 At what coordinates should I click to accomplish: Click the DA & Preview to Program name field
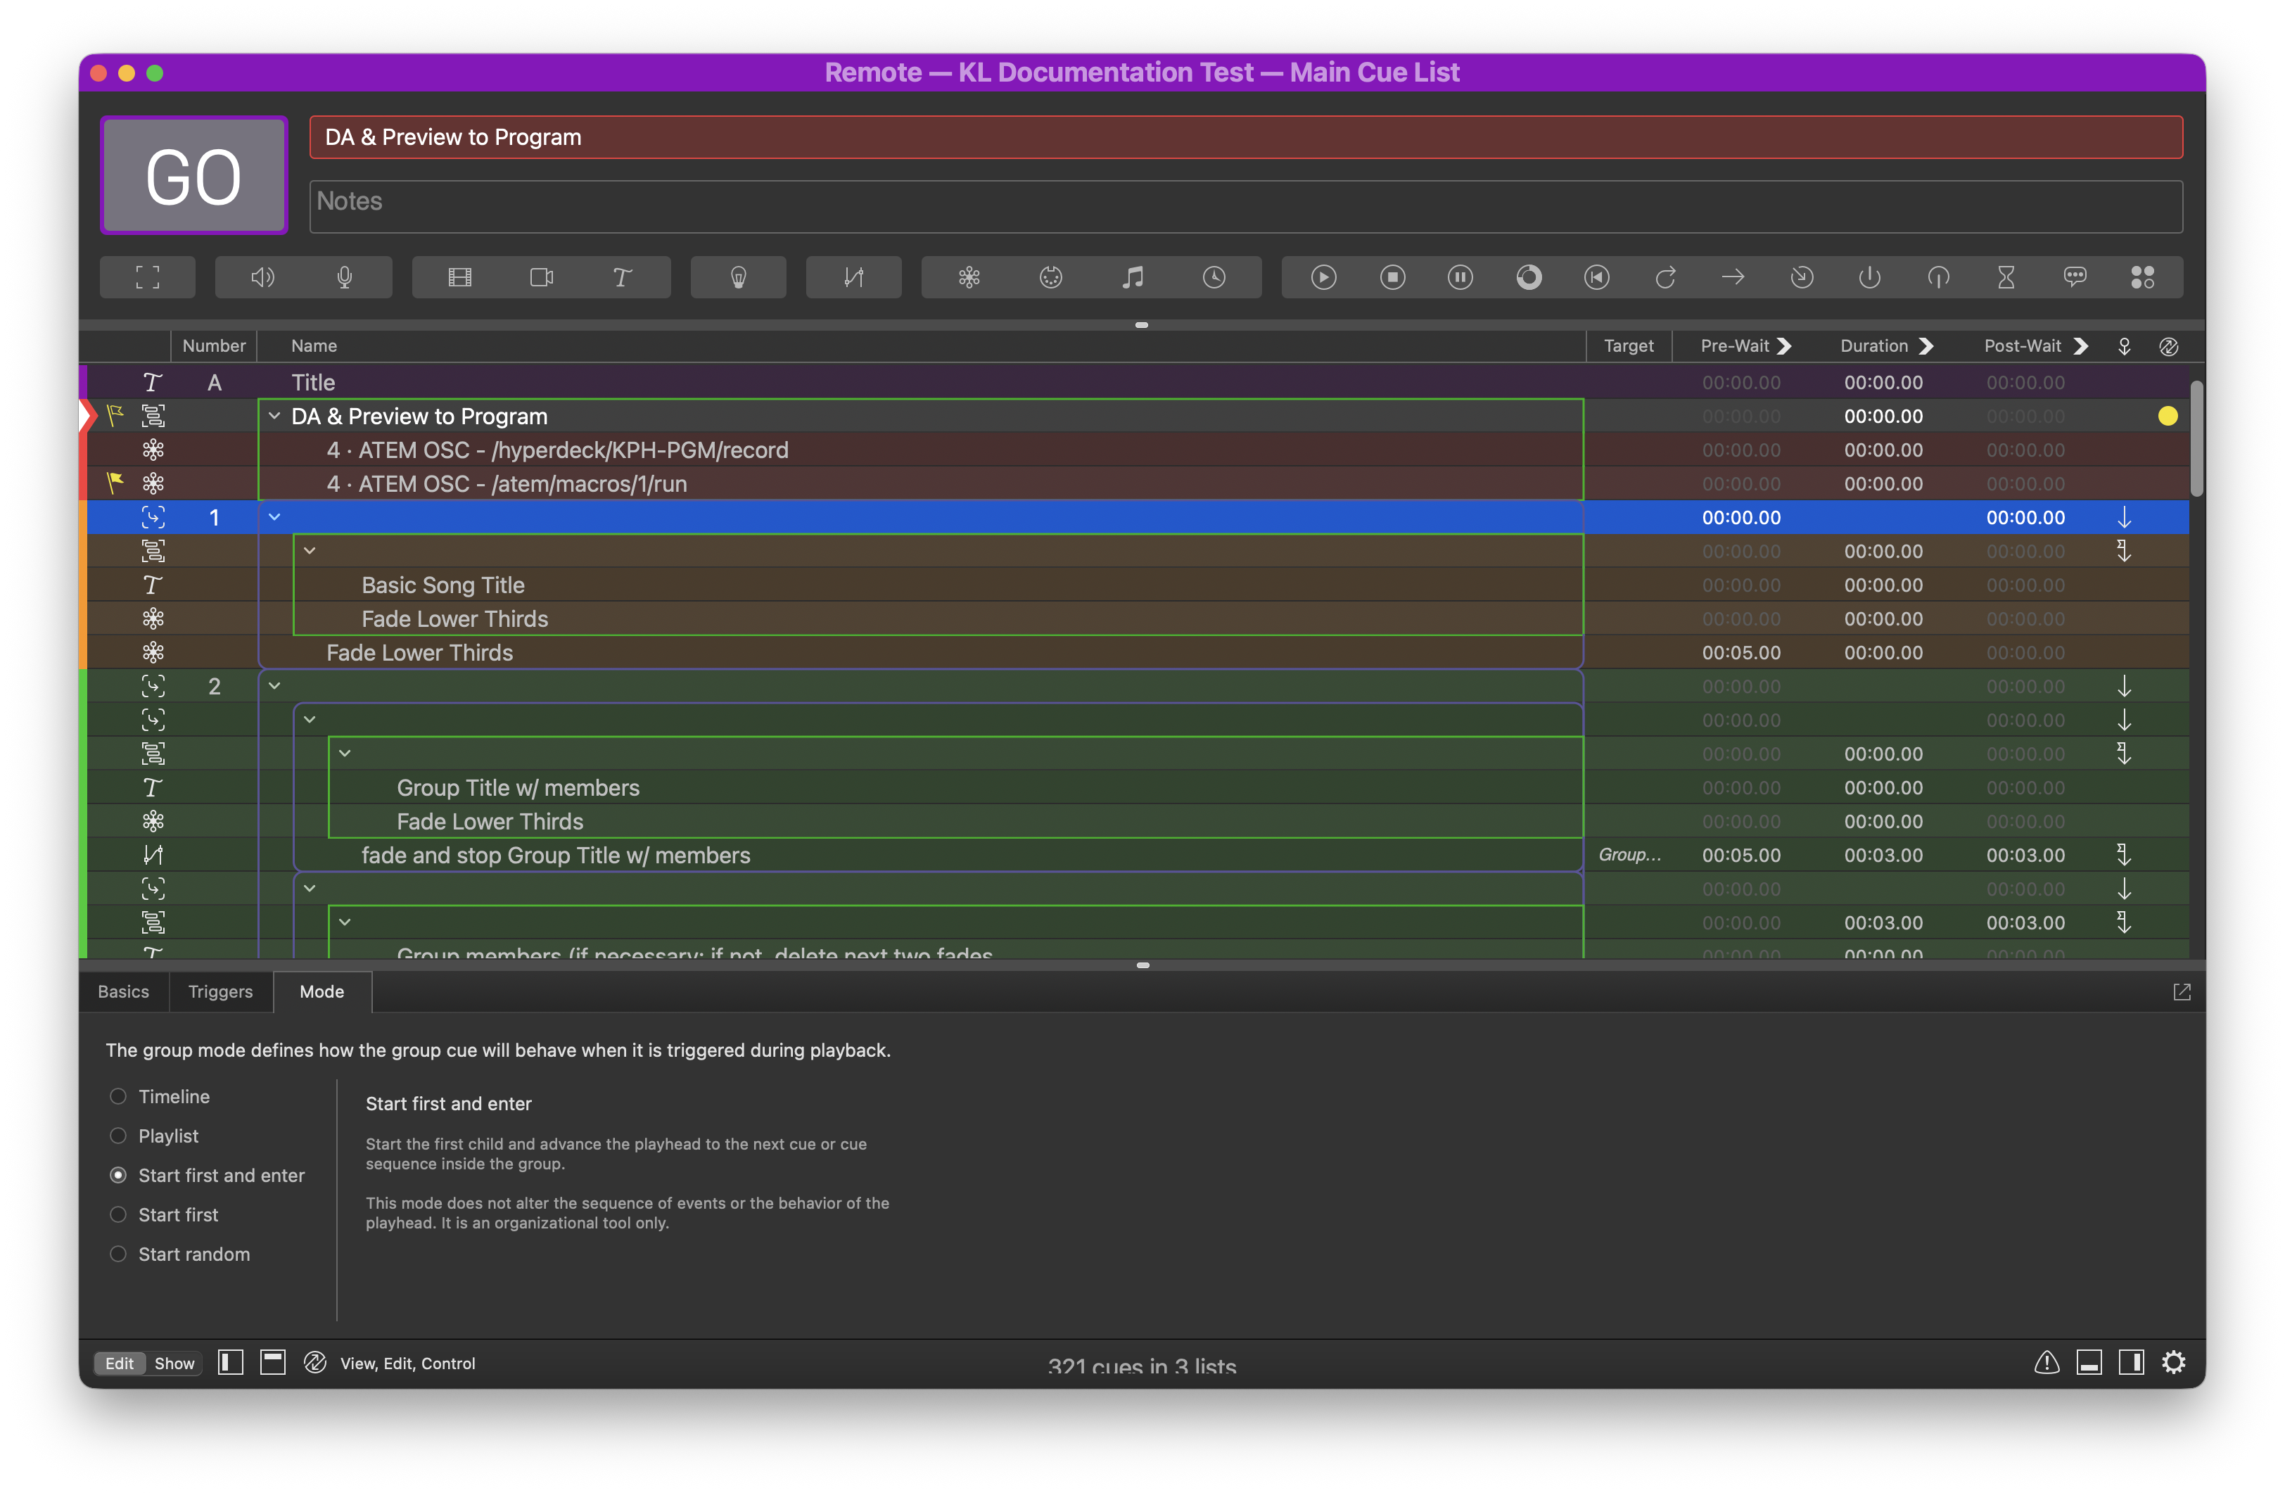coord(1246,137)
